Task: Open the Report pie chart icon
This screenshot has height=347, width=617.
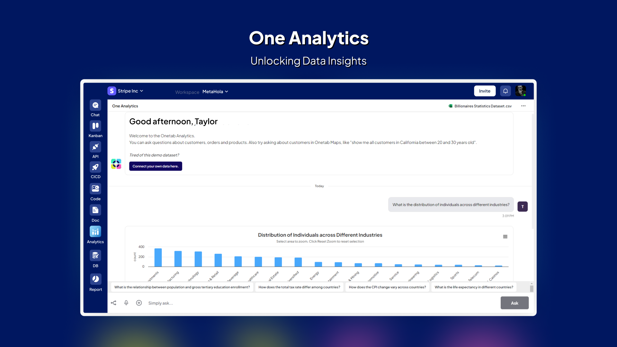Action: [x=95, y=279]
